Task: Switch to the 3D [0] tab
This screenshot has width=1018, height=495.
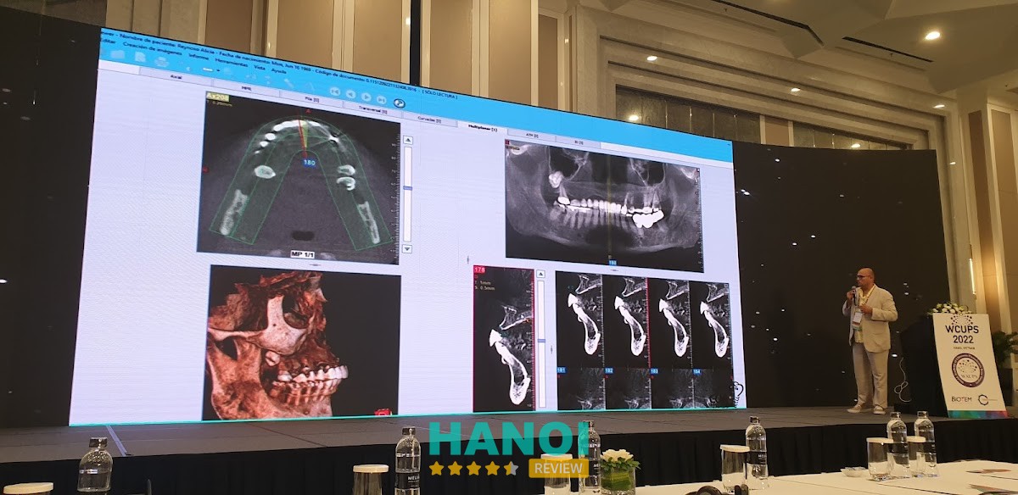Action: (579, 142)
